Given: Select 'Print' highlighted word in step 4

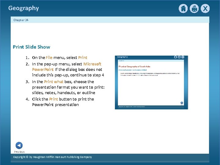Looking at the screenshot, I should [x=53, y=99].
